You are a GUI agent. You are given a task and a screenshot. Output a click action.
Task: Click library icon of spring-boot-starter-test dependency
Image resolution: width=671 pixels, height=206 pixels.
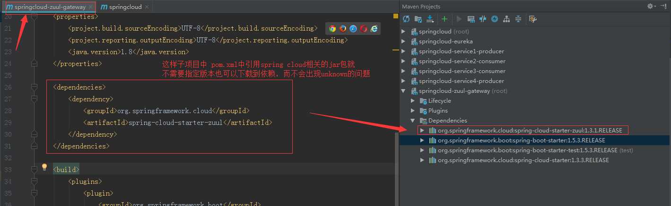pyautogui.click(x=432, y=150)
